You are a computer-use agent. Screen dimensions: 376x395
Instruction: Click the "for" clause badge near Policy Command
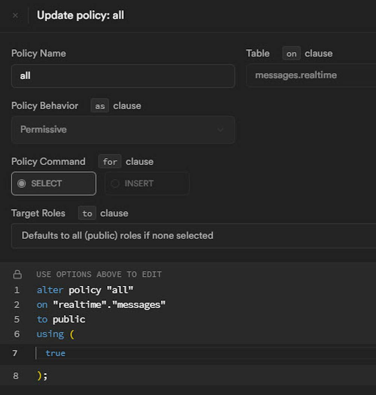coord(110,162)
